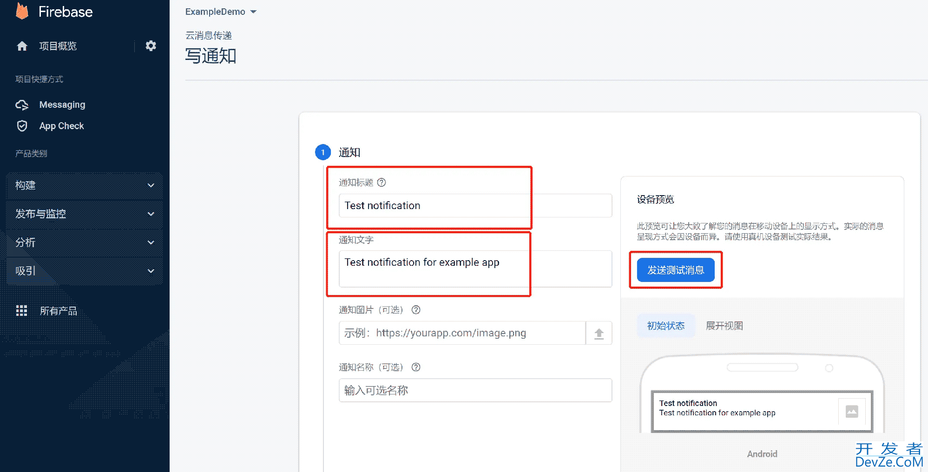
Task: Expand the 分析 sidebar section
Action: [x=84, y=243]
